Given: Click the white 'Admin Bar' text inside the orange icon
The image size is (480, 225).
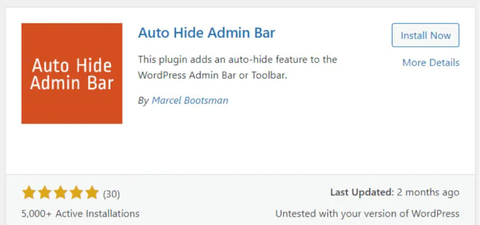Looking at the screenshot, I should click(x=72, y=83).
